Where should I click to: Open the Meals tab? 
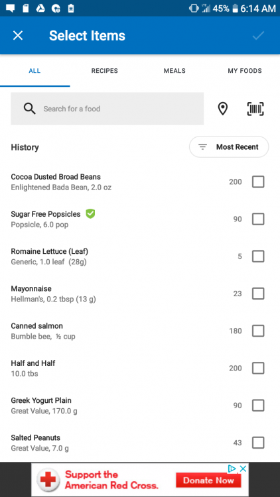[x=175, y=71]
